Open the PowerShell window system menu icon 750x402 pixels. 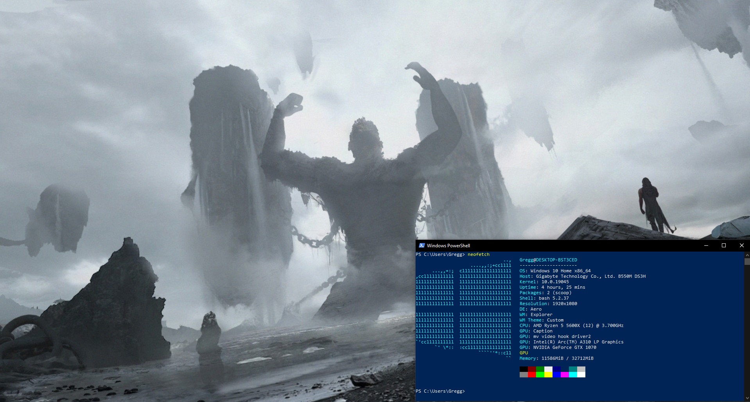point(422,245)
